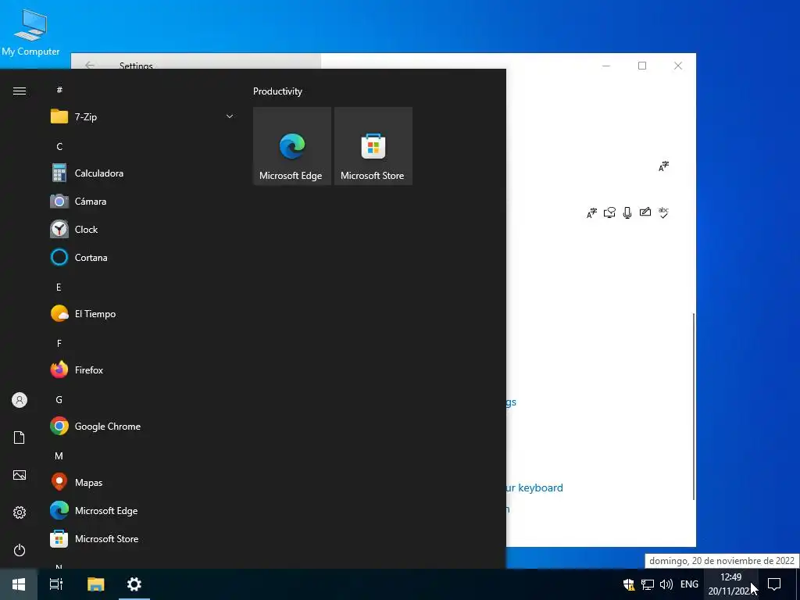
Task: Maximize the Settings window
Action: click(x=642, y=66)
